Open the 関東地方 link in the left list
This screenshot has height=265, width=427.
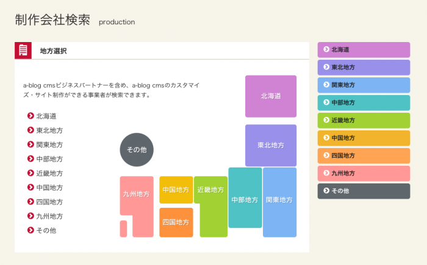coord(49,145)
